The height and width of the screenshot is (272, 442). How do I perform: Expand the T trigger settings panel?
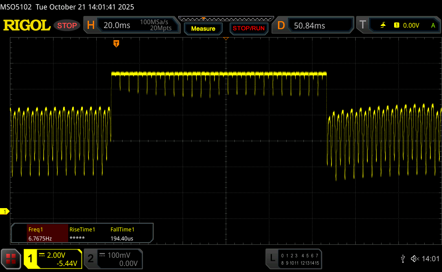(363, 25)
